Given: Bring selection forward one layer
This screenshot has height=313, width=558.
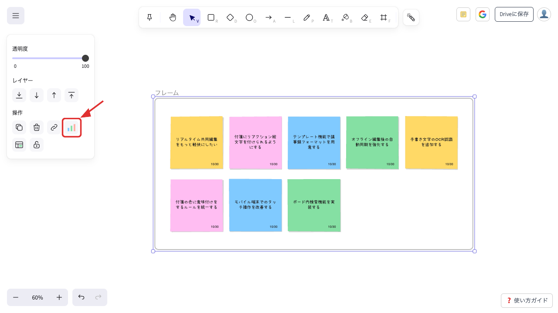Looking at the screenshot, I should pos(54,95).
